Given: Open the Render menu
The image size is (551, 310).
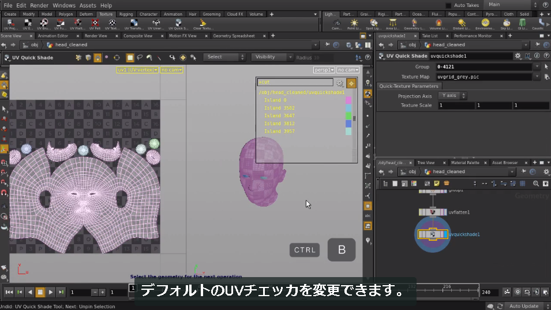Looking at the screenshot, I should click(39, 5).
